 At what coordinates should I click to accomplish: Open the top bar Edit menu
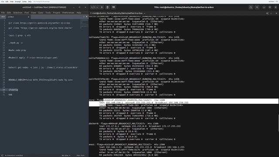(x=7, y=2)
